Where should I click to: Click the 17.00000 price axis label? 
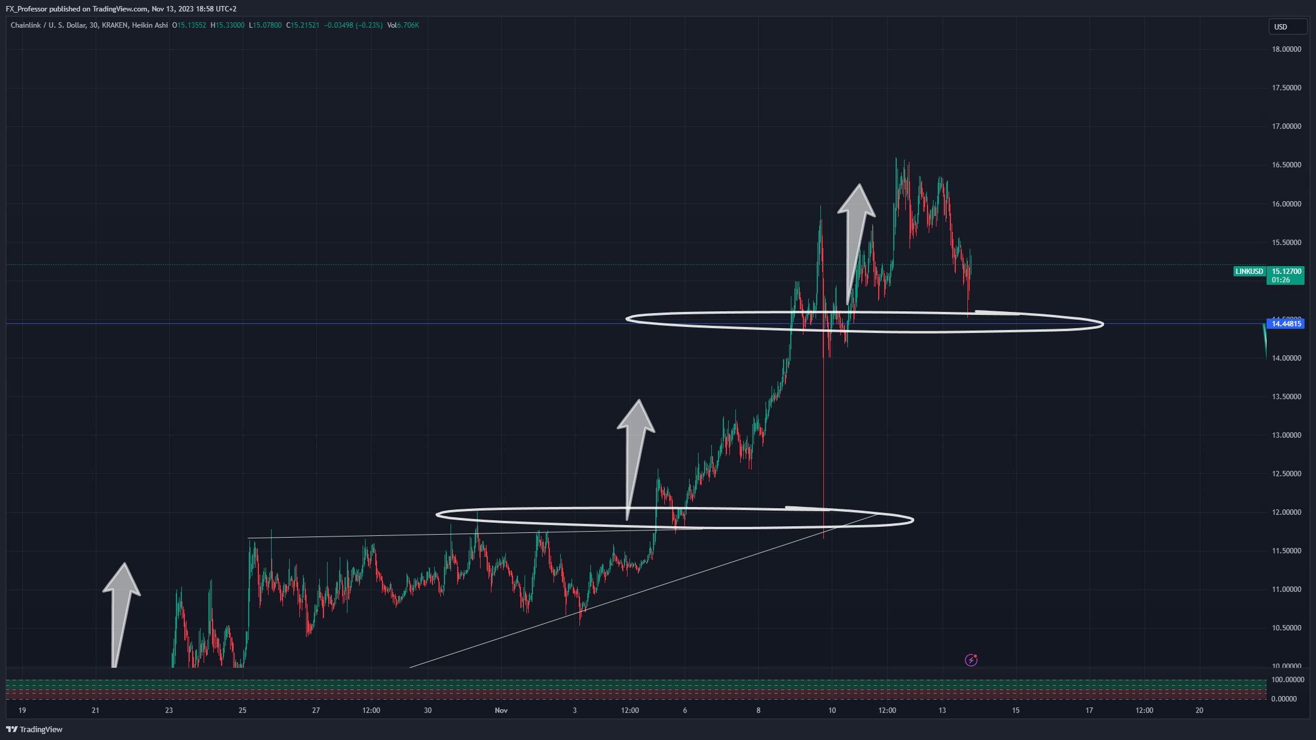pyautogui.click(x=1286, y=126)
